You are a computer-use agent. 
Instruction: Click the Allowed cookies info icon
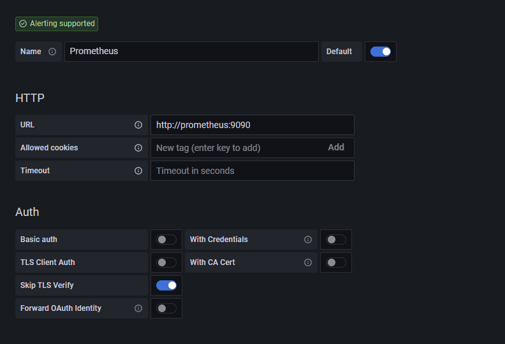click(x=138, y=148)
